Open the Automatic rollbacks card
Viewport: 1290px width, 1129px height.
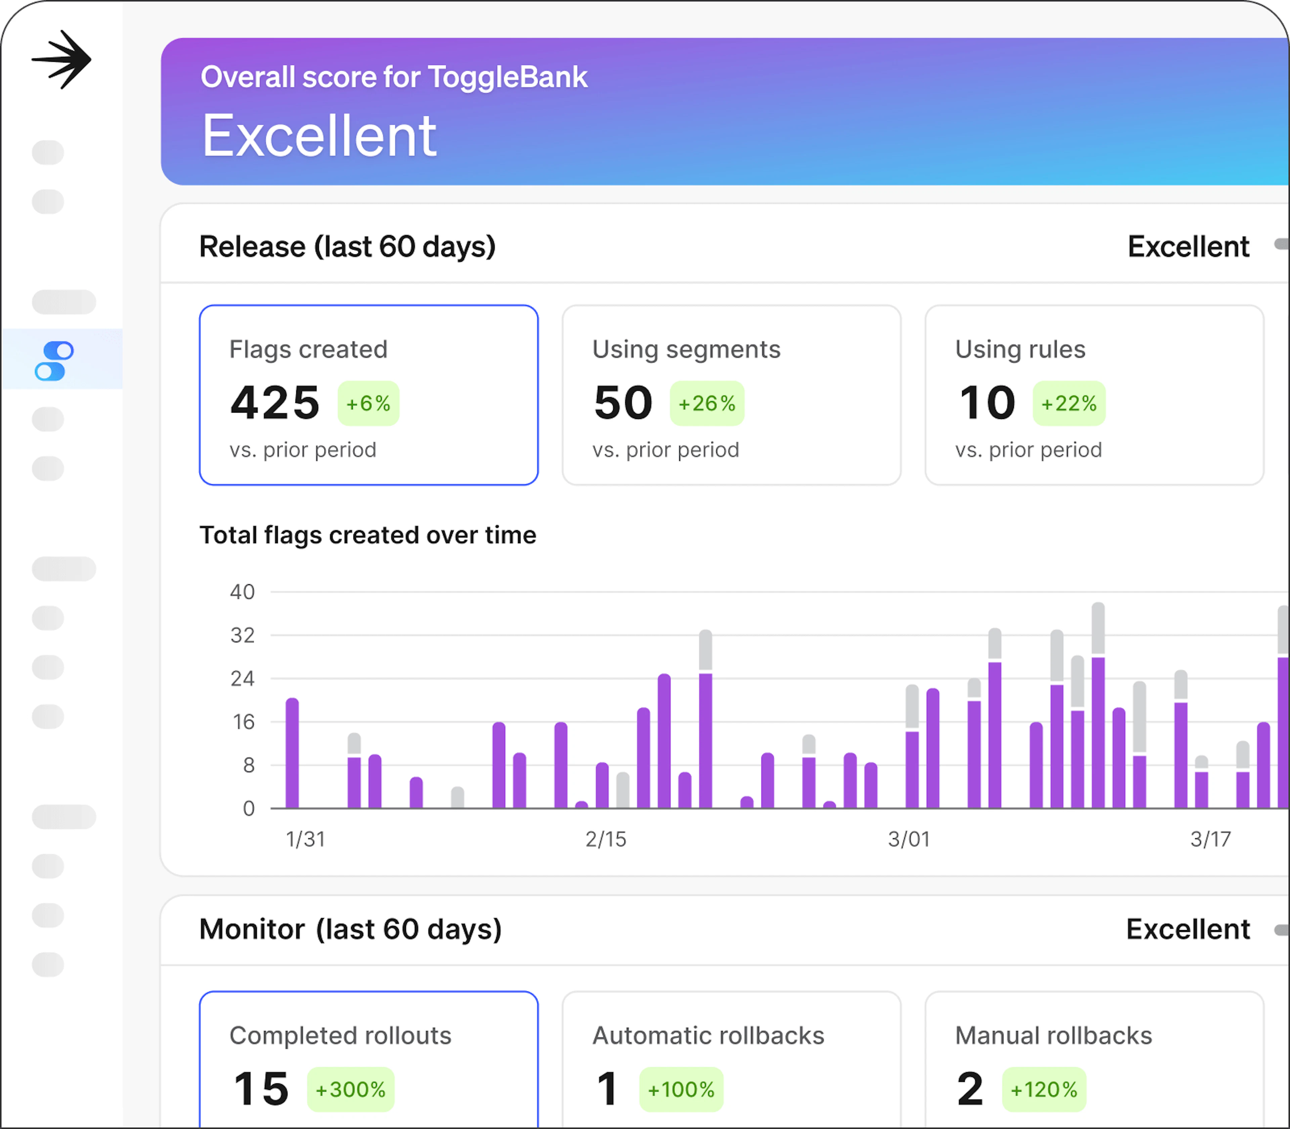click(x=731, y=1058)
